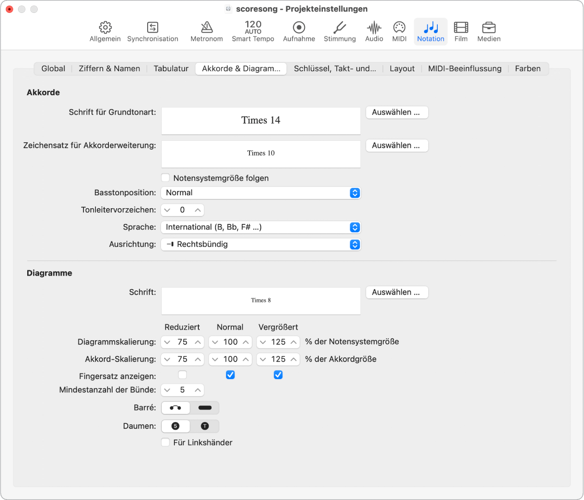
Task: Switch to the Tabulatur tab
Action: coord(171,68)
